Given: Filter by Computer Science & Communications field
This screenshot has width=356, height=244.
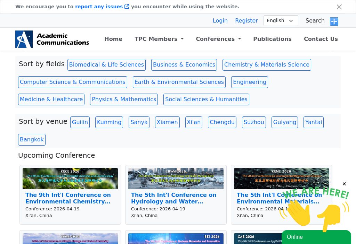Looking at the screenshot, I should [73, 82].
